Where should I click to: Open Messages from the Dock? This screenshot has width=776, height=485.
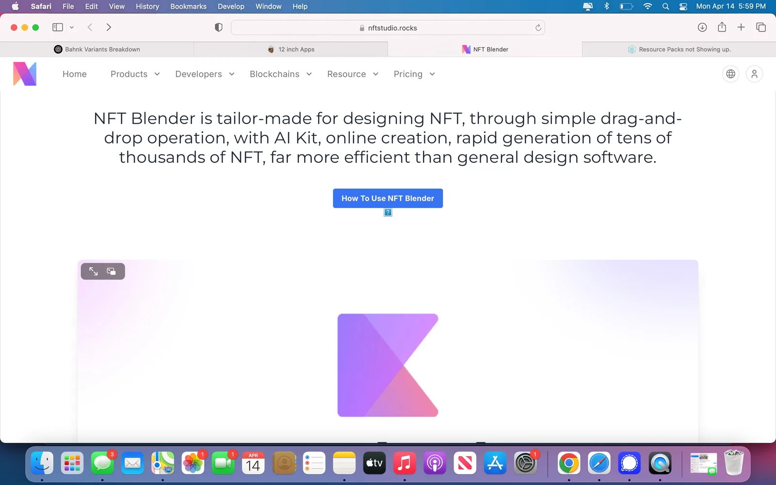click(x=102, y=463)
